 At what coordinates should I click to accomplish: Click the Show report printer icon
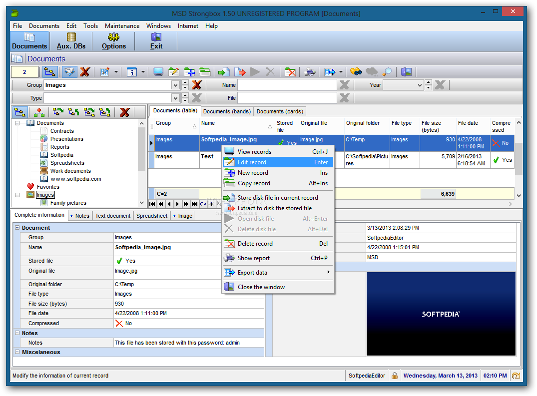coord(310,72)
